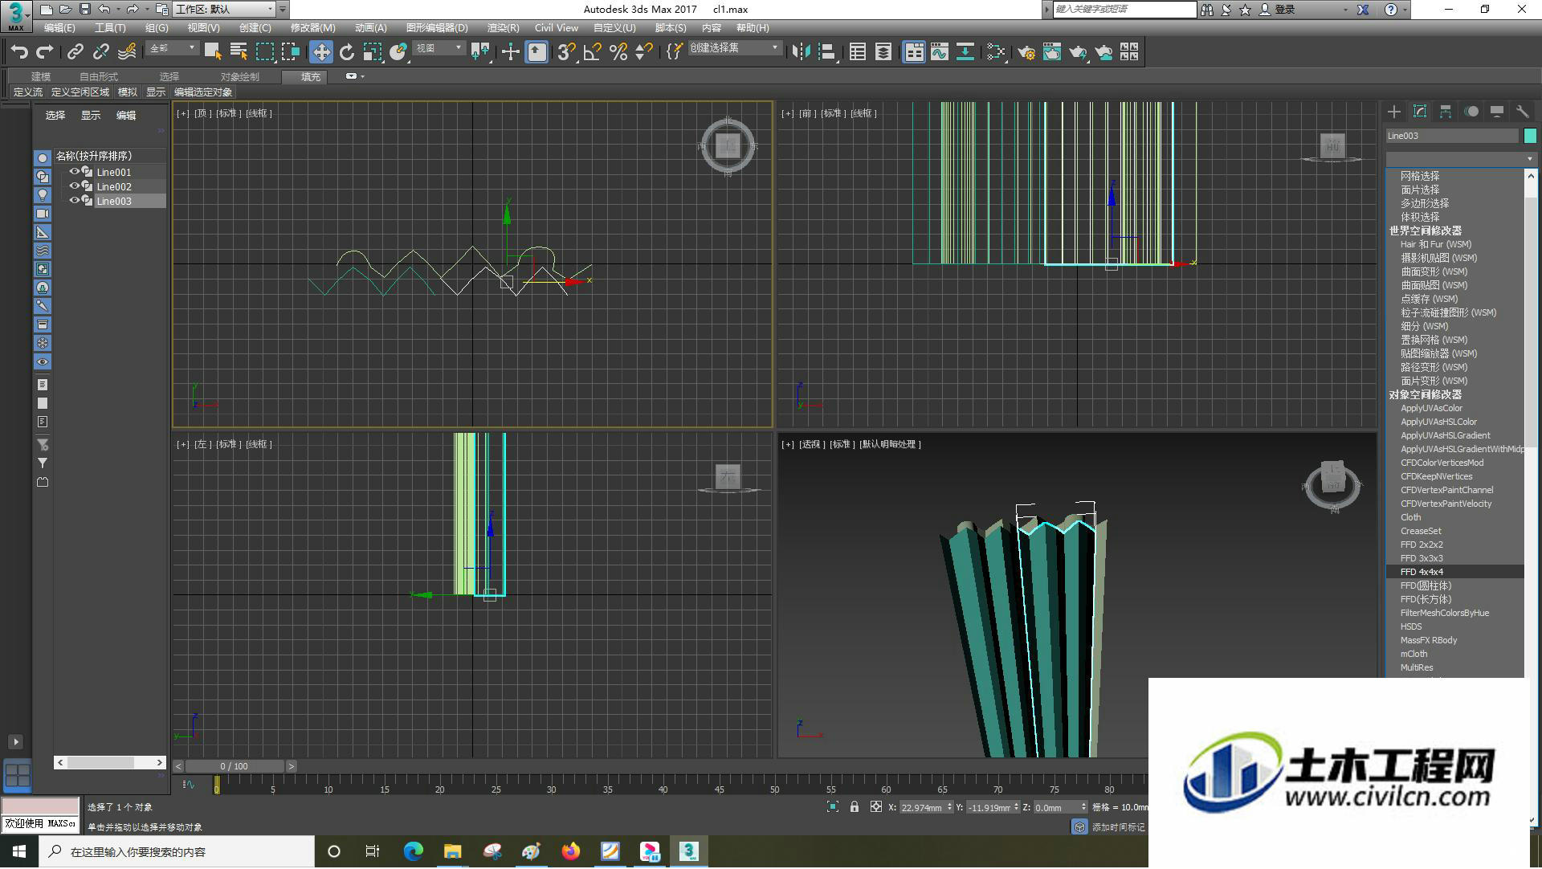
Task: Click the Align tool icon
Action: (827, 52)
